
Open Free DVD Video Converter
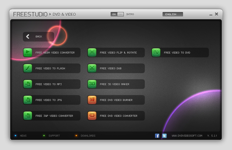[116, 116]
